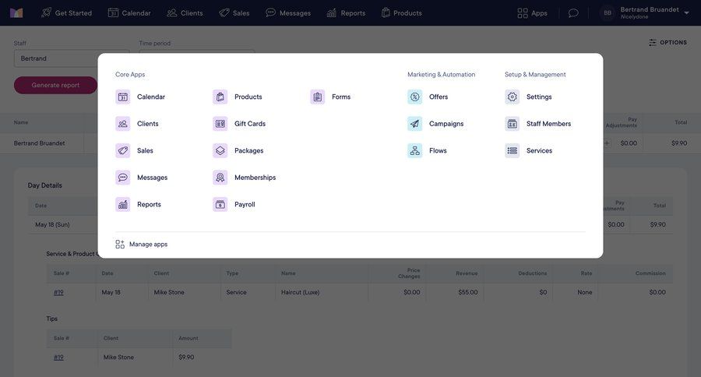Open the Services list icon
This screenshot has height=377, width=701.
[513, 150]
